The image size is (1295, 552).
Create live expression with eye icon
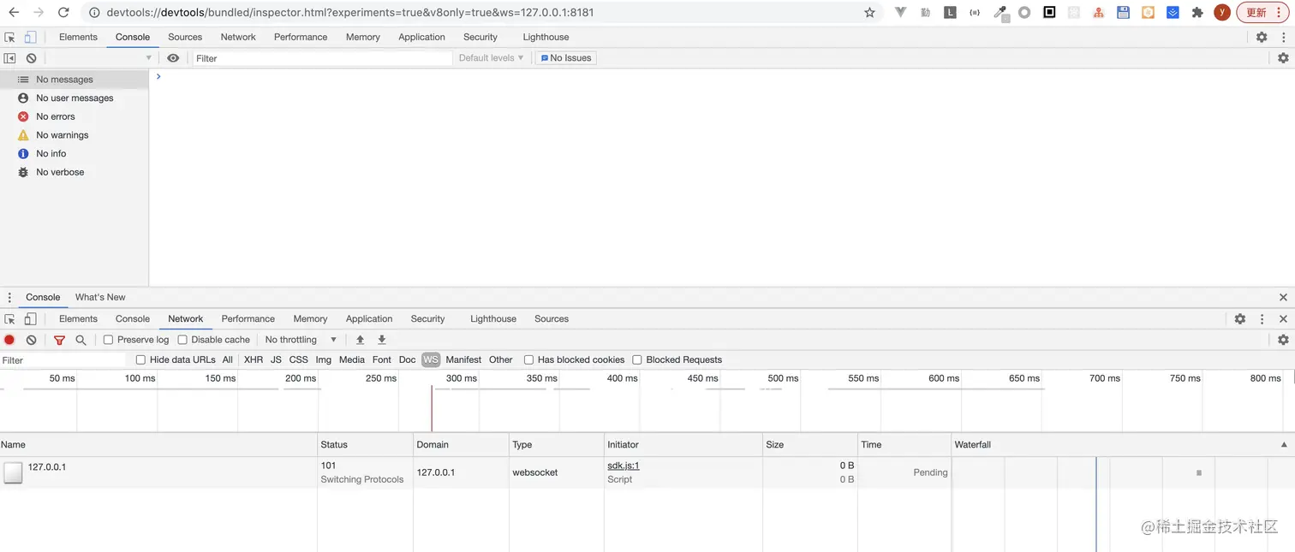(173, 58)
